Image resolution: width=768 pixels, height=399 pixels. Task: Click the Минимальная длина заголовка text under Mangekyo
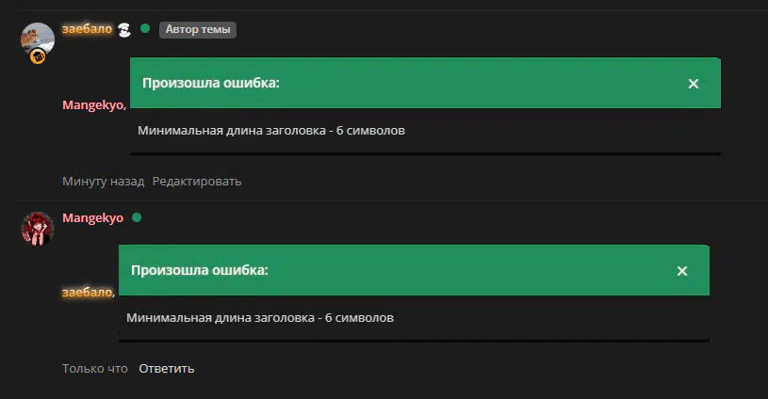point(260,318)
